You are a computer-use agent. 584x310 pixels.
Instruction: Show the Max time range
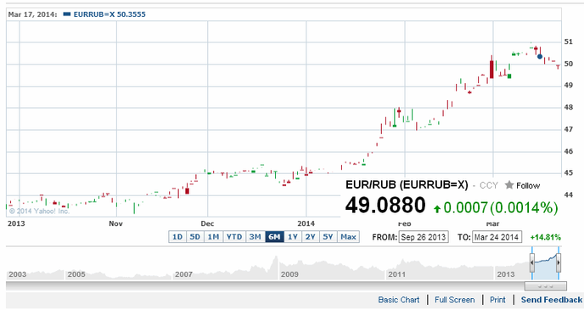tap(348, 237)
